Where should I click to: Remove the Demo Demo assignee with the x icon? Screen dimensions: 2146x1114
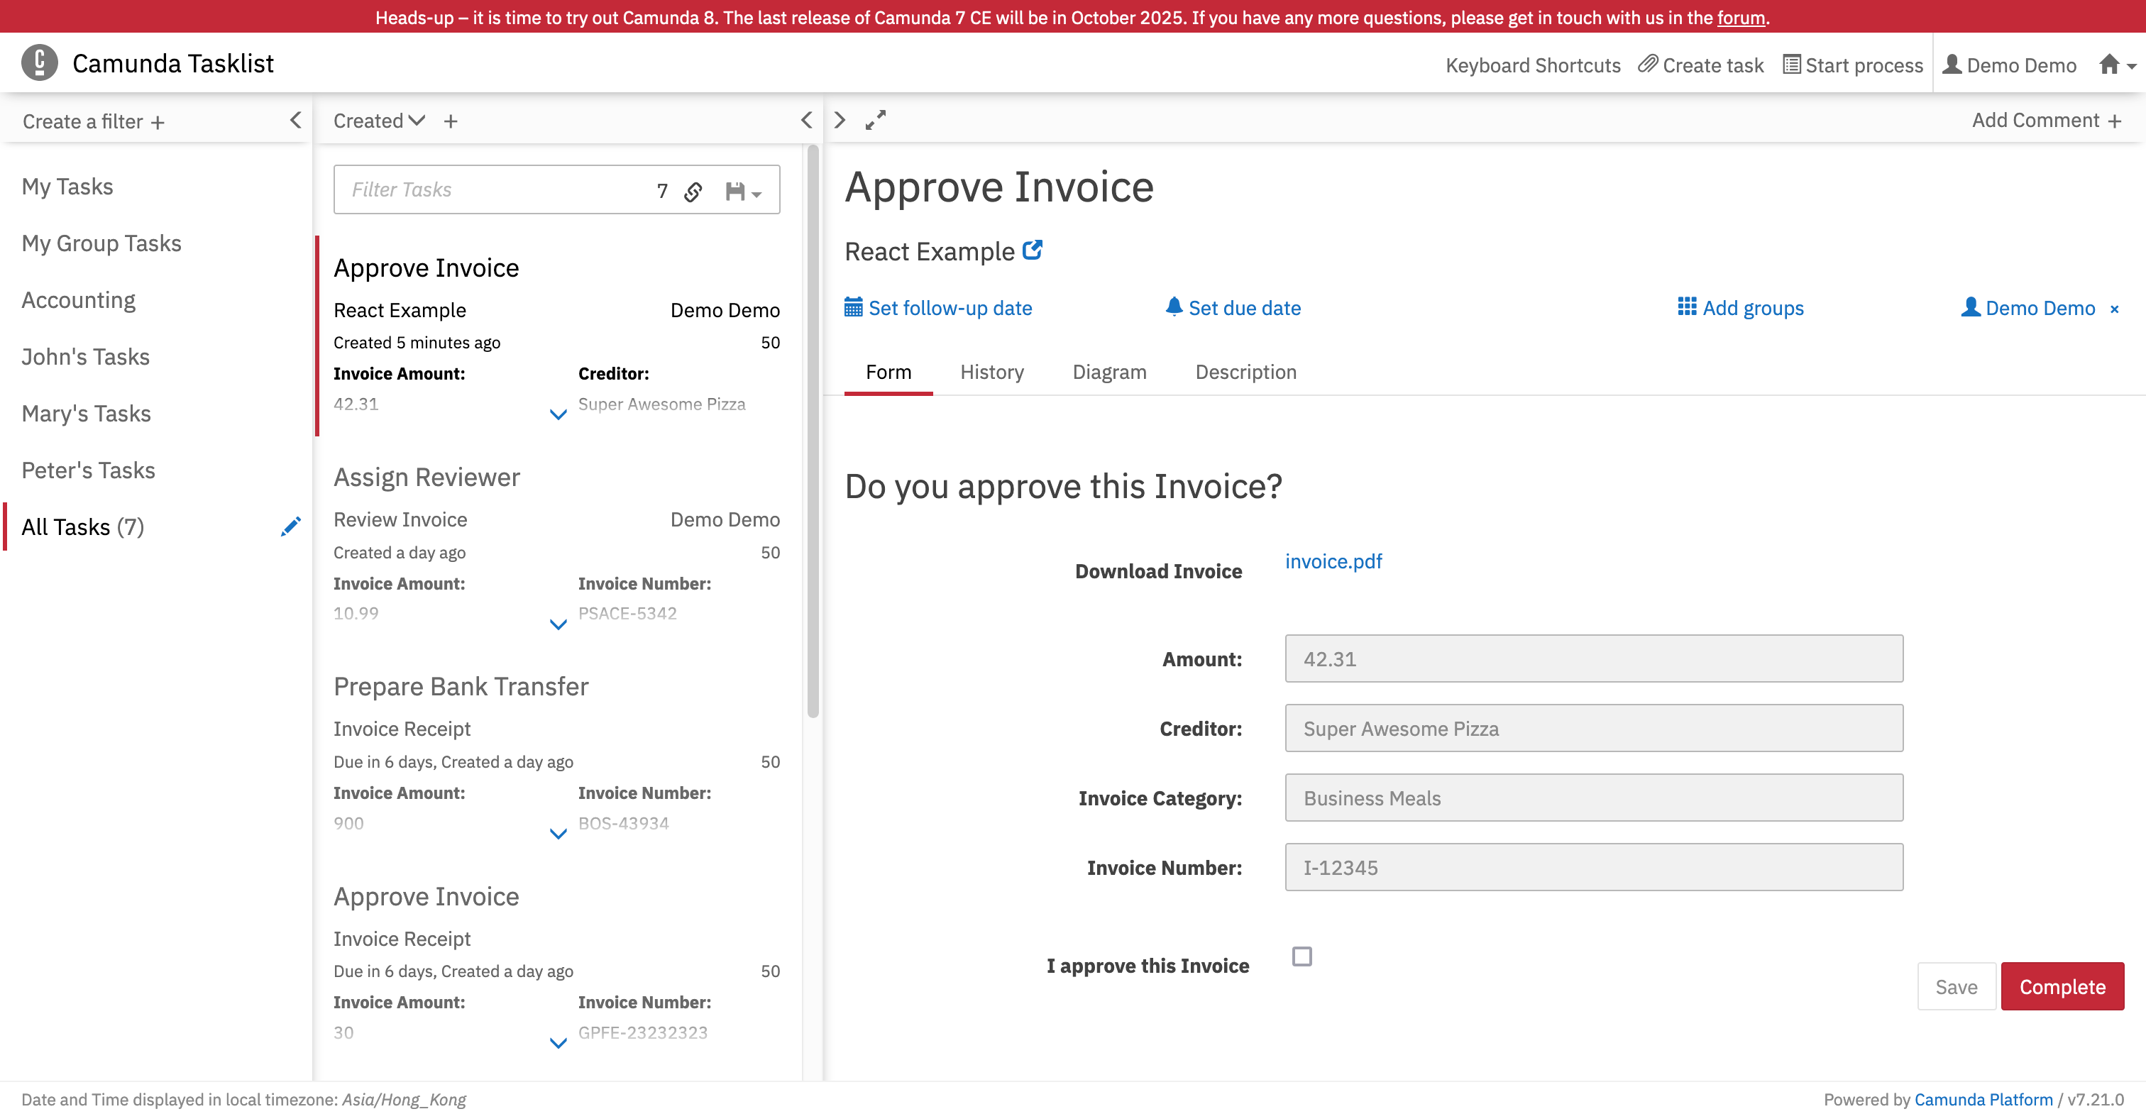coord(2114,309)
